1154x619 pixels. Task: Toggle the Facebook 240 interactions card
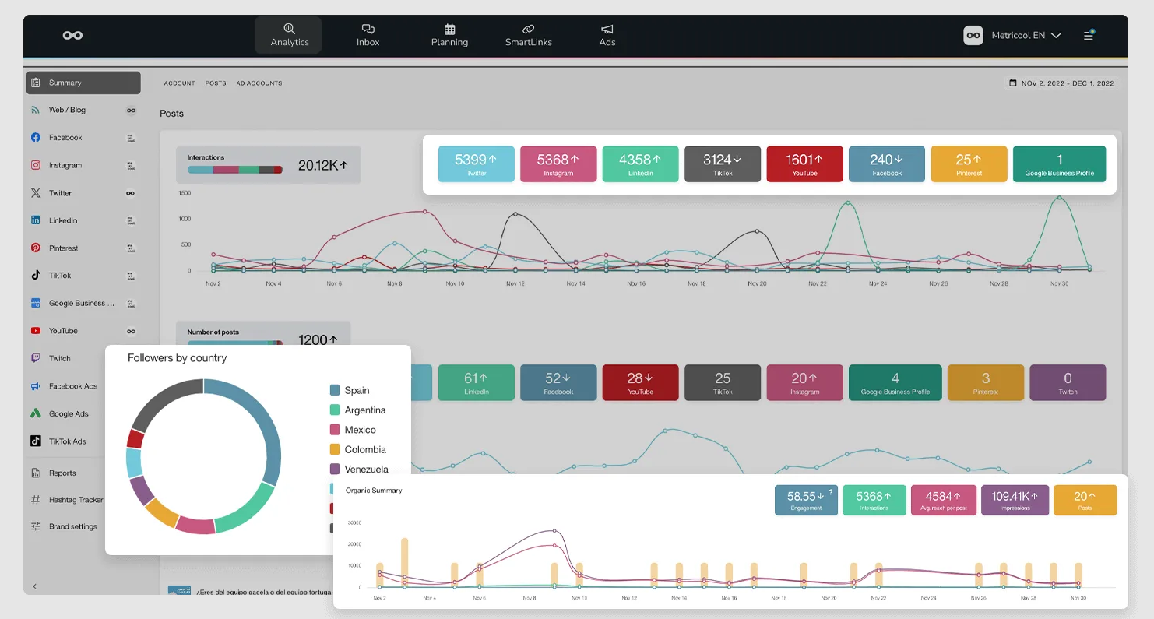[887, 164]
